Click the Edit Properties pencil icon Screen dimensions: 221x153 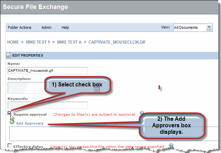pos(9,55)
